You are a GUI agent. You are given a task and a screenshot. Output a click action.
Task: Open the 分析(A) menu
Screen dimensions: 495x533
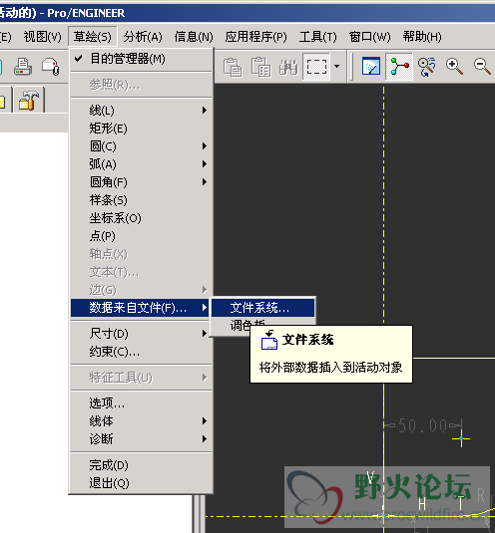pyautogui.click(x=143, y=37)
